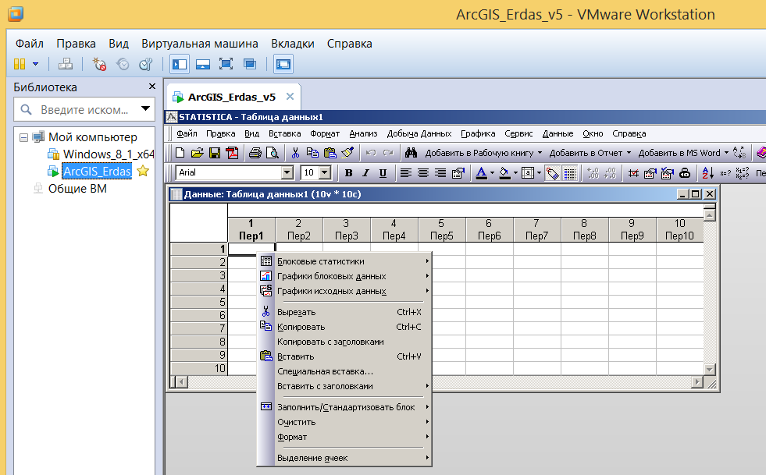Image resolution: width=766 pixels, height=475 pixels.
Task: Click the Print Preview icon
Action: pyautogui.click(x=272, y=153)
